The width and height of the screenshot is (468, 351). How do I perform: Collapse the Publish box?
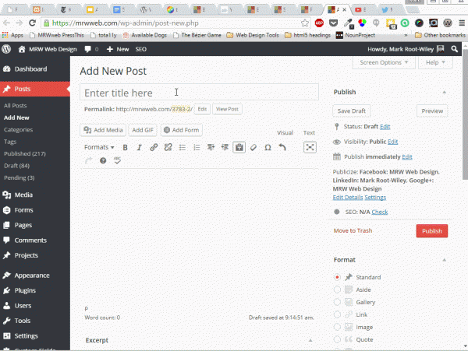point(444,93)
